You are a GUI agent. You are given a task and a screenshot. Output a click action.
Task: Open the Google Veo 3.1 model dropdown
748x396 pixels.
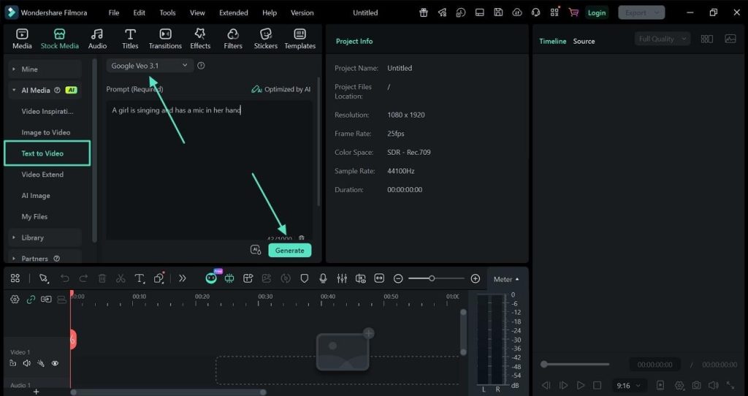click(x=150, y=66)
